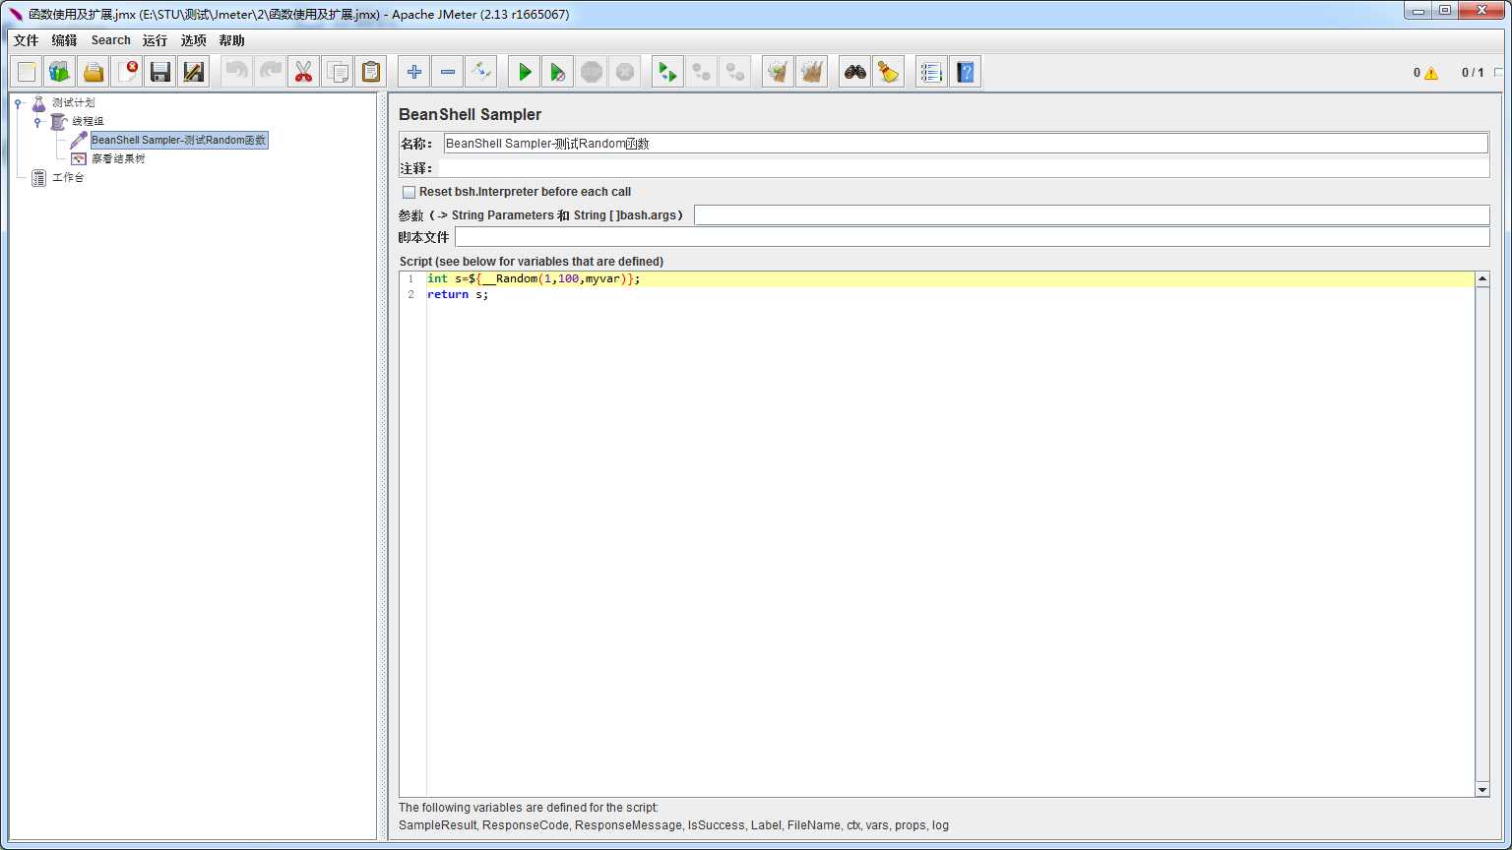Open the Function Helper dialog icon
The width and height of the screenshot is (1512, 850).
(x=932, y=72)
